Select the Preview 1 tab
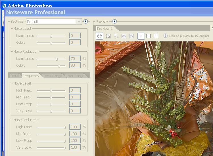The width and height of the screenshot is (213, 156). tap(105, 28)
